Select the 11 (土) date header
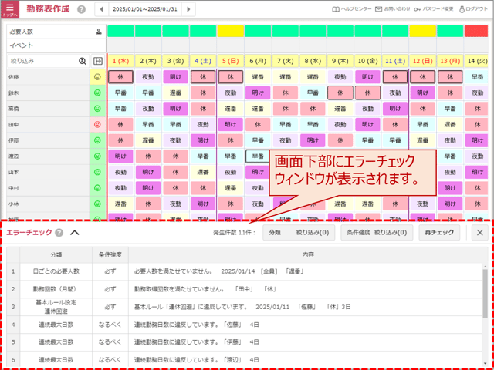Viewport: 494px width, 370px height. click(395, 61)
